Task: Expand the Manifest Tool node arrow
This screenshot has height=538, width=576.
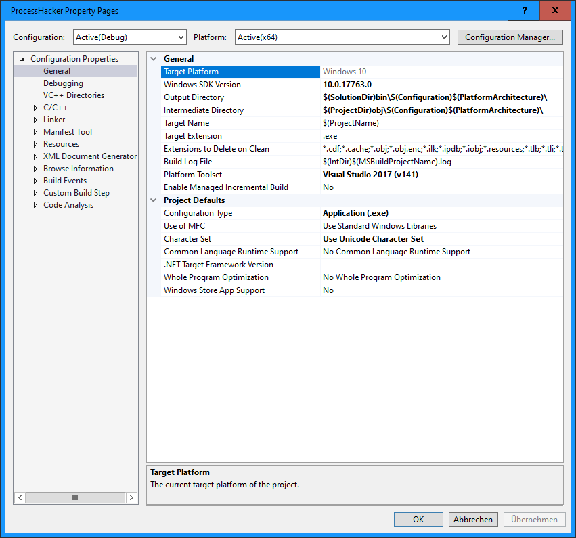Action: [35, 132]
